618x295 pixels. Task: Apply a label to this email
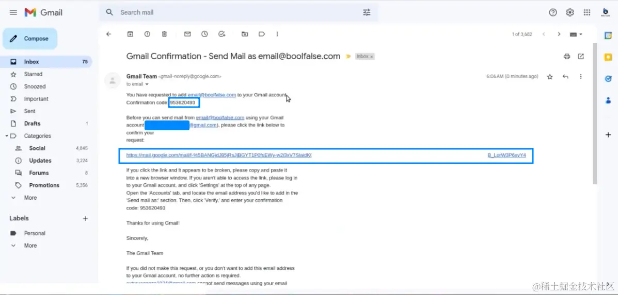click(x=262, y=34)
